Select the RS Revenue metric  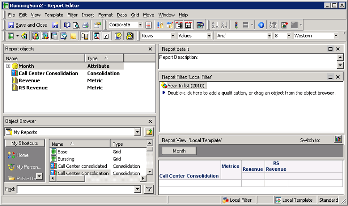[33, 87]
